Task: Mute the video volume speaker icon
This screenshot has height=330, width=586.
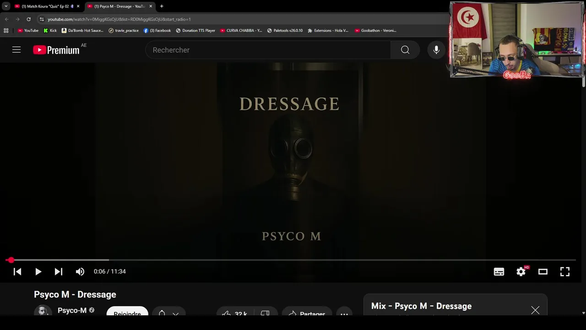Action: coord(80,272)
